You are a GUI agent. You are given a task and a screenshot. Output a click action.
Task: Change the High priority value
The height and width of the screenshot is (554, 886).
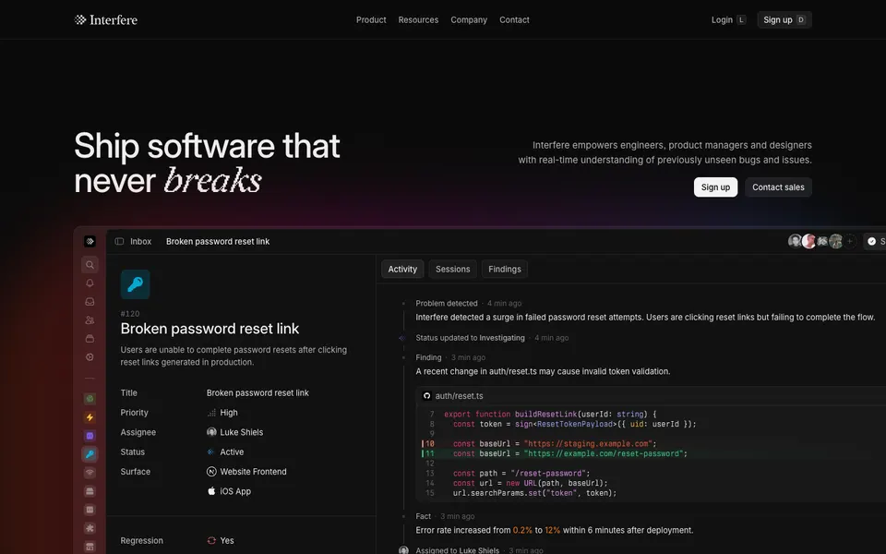(222, 413)
